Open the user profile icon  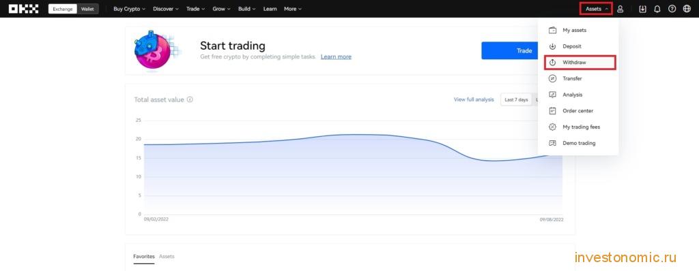620,9
